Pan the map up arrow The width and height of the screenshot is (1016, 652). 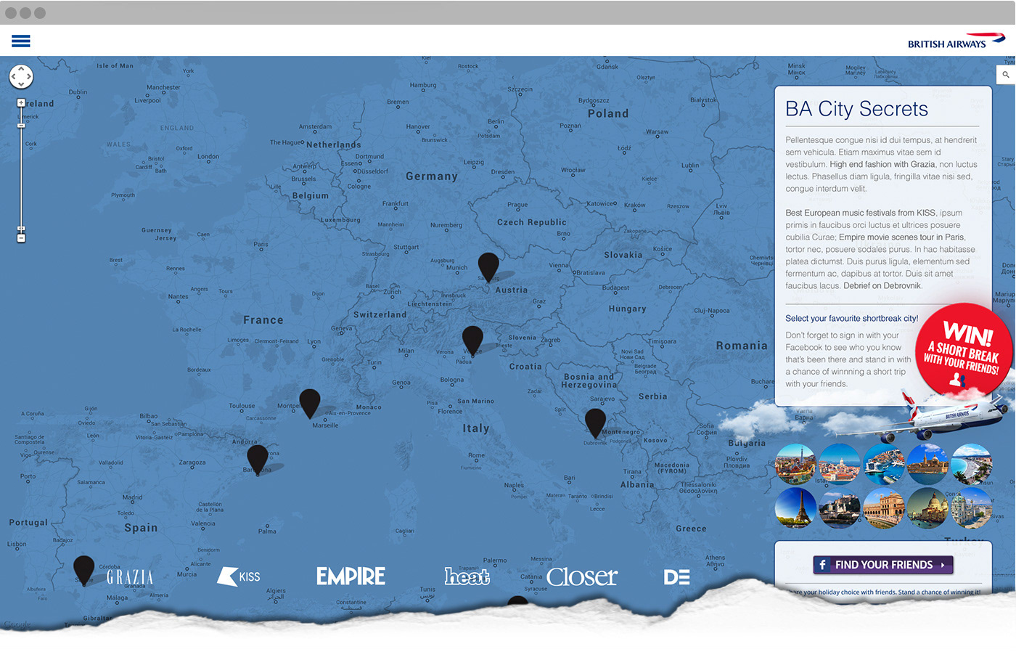click(x=21, y=68)
